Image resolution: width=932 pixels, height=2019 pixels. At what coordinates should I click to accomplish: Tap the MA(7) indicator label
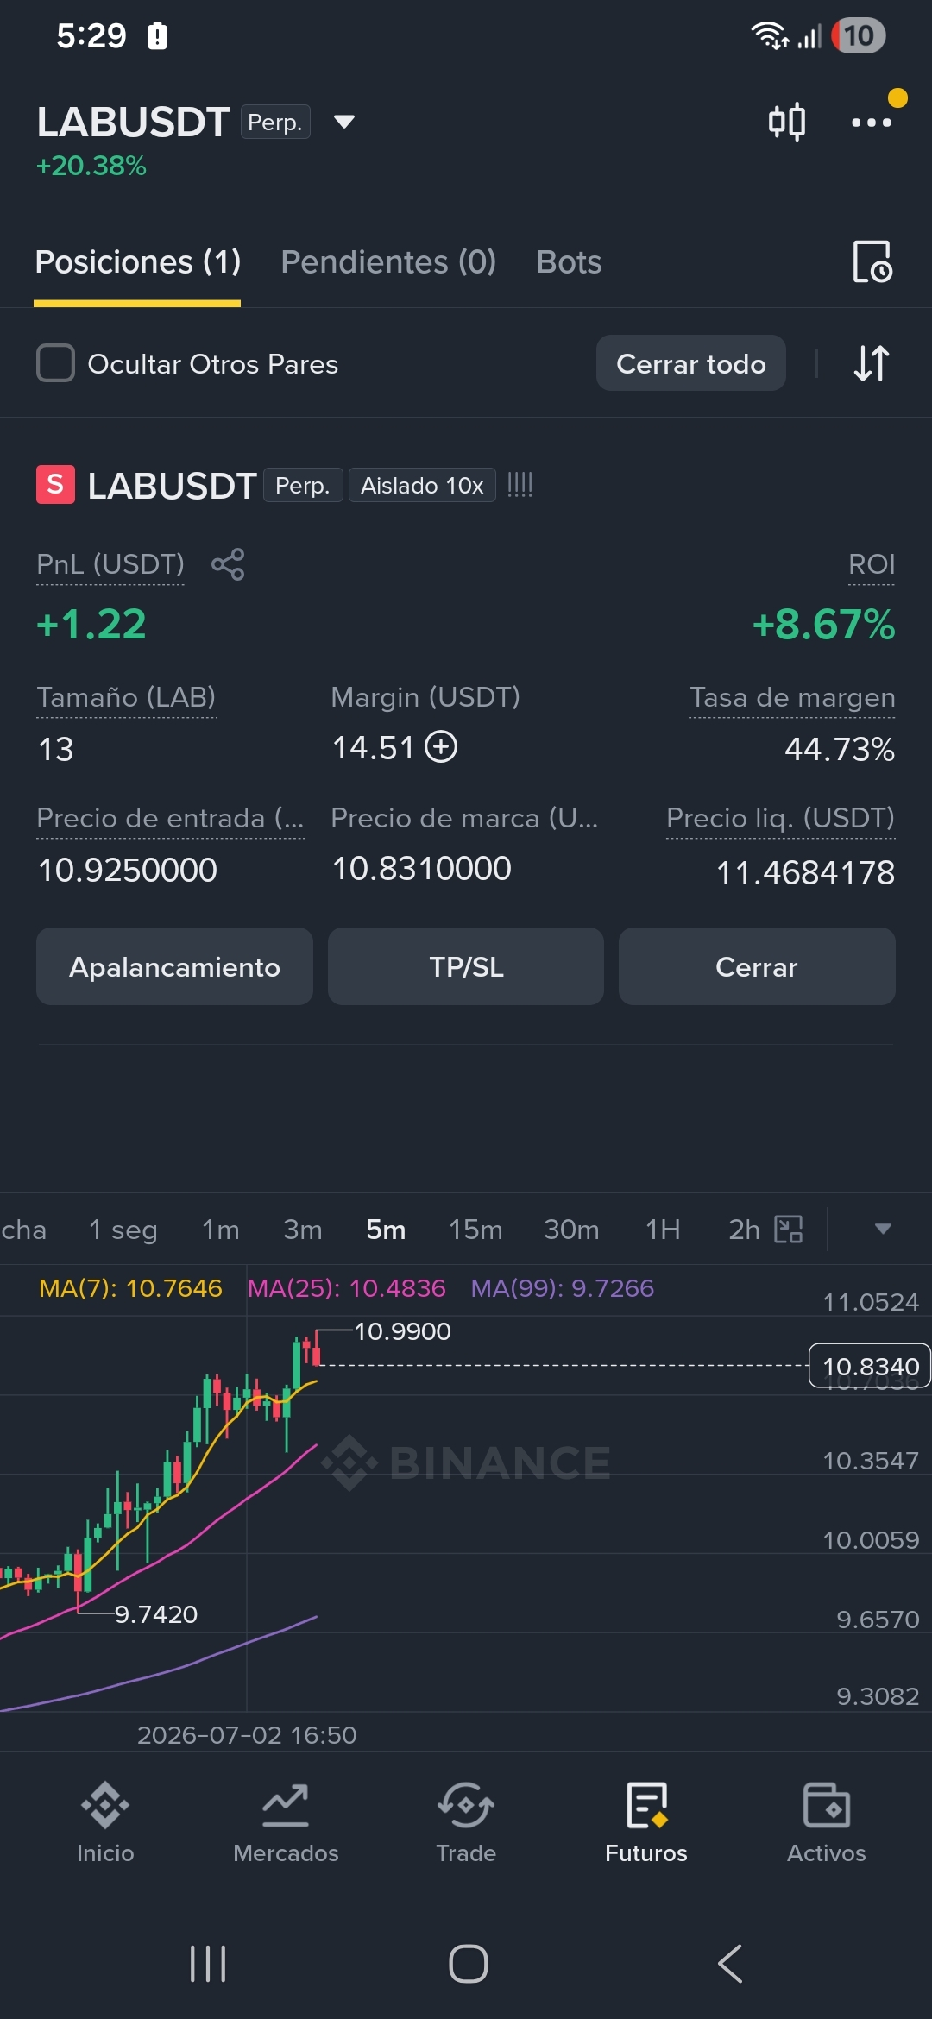click(130, 1288)
